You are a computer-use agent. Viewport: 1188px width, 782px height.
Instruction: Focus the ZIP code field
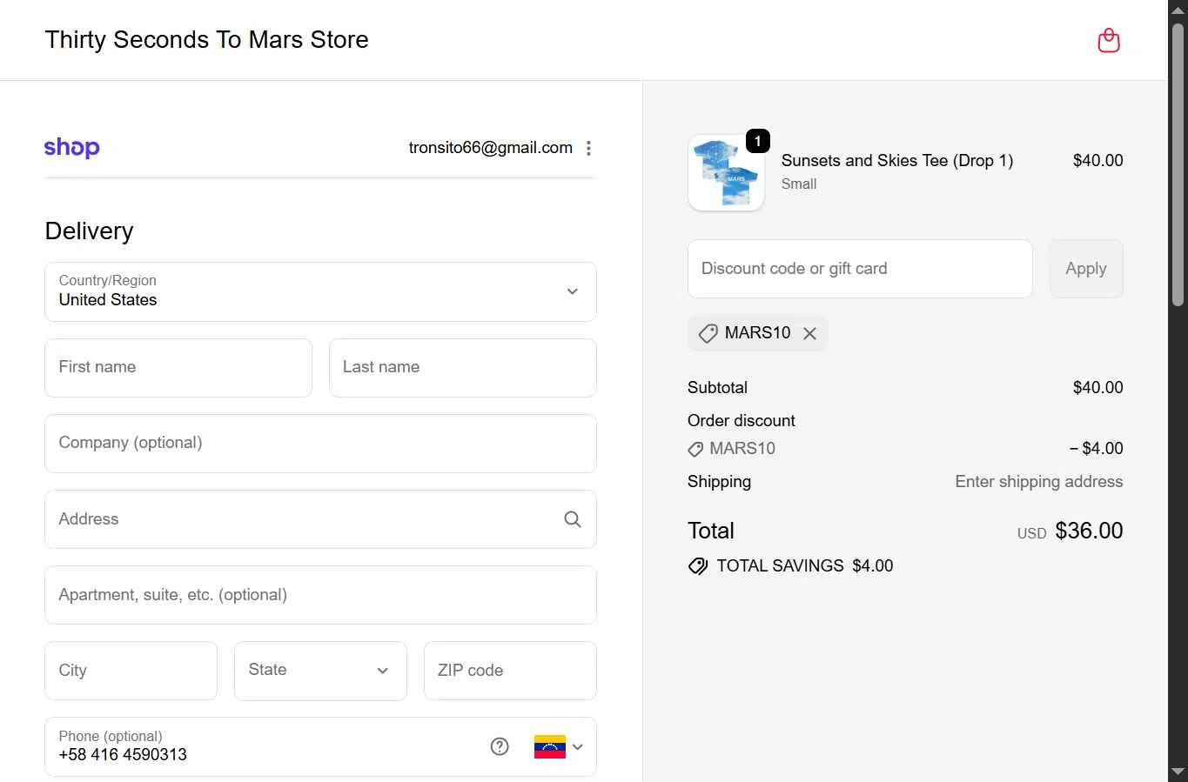tap(510, 671)
